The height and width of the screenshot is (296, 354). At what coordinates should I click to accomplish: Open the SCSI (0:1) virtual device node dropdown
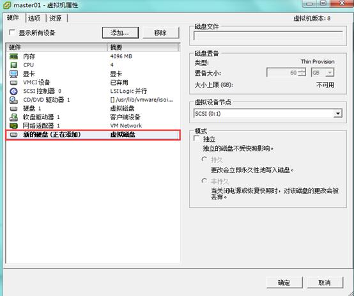[338, 113]
